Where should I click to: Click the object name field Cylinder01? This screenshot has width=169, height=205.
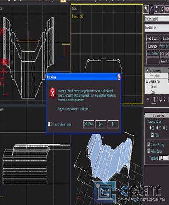(157, 19)
